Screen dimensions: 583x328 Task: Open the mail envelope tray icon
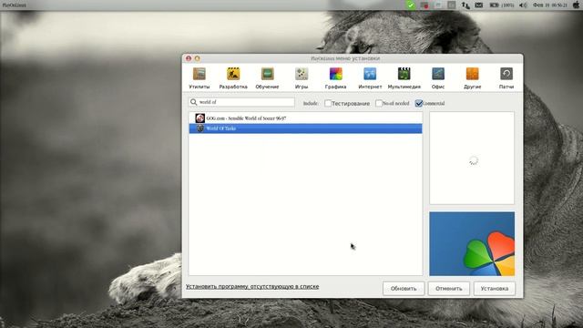pos(479,5)
